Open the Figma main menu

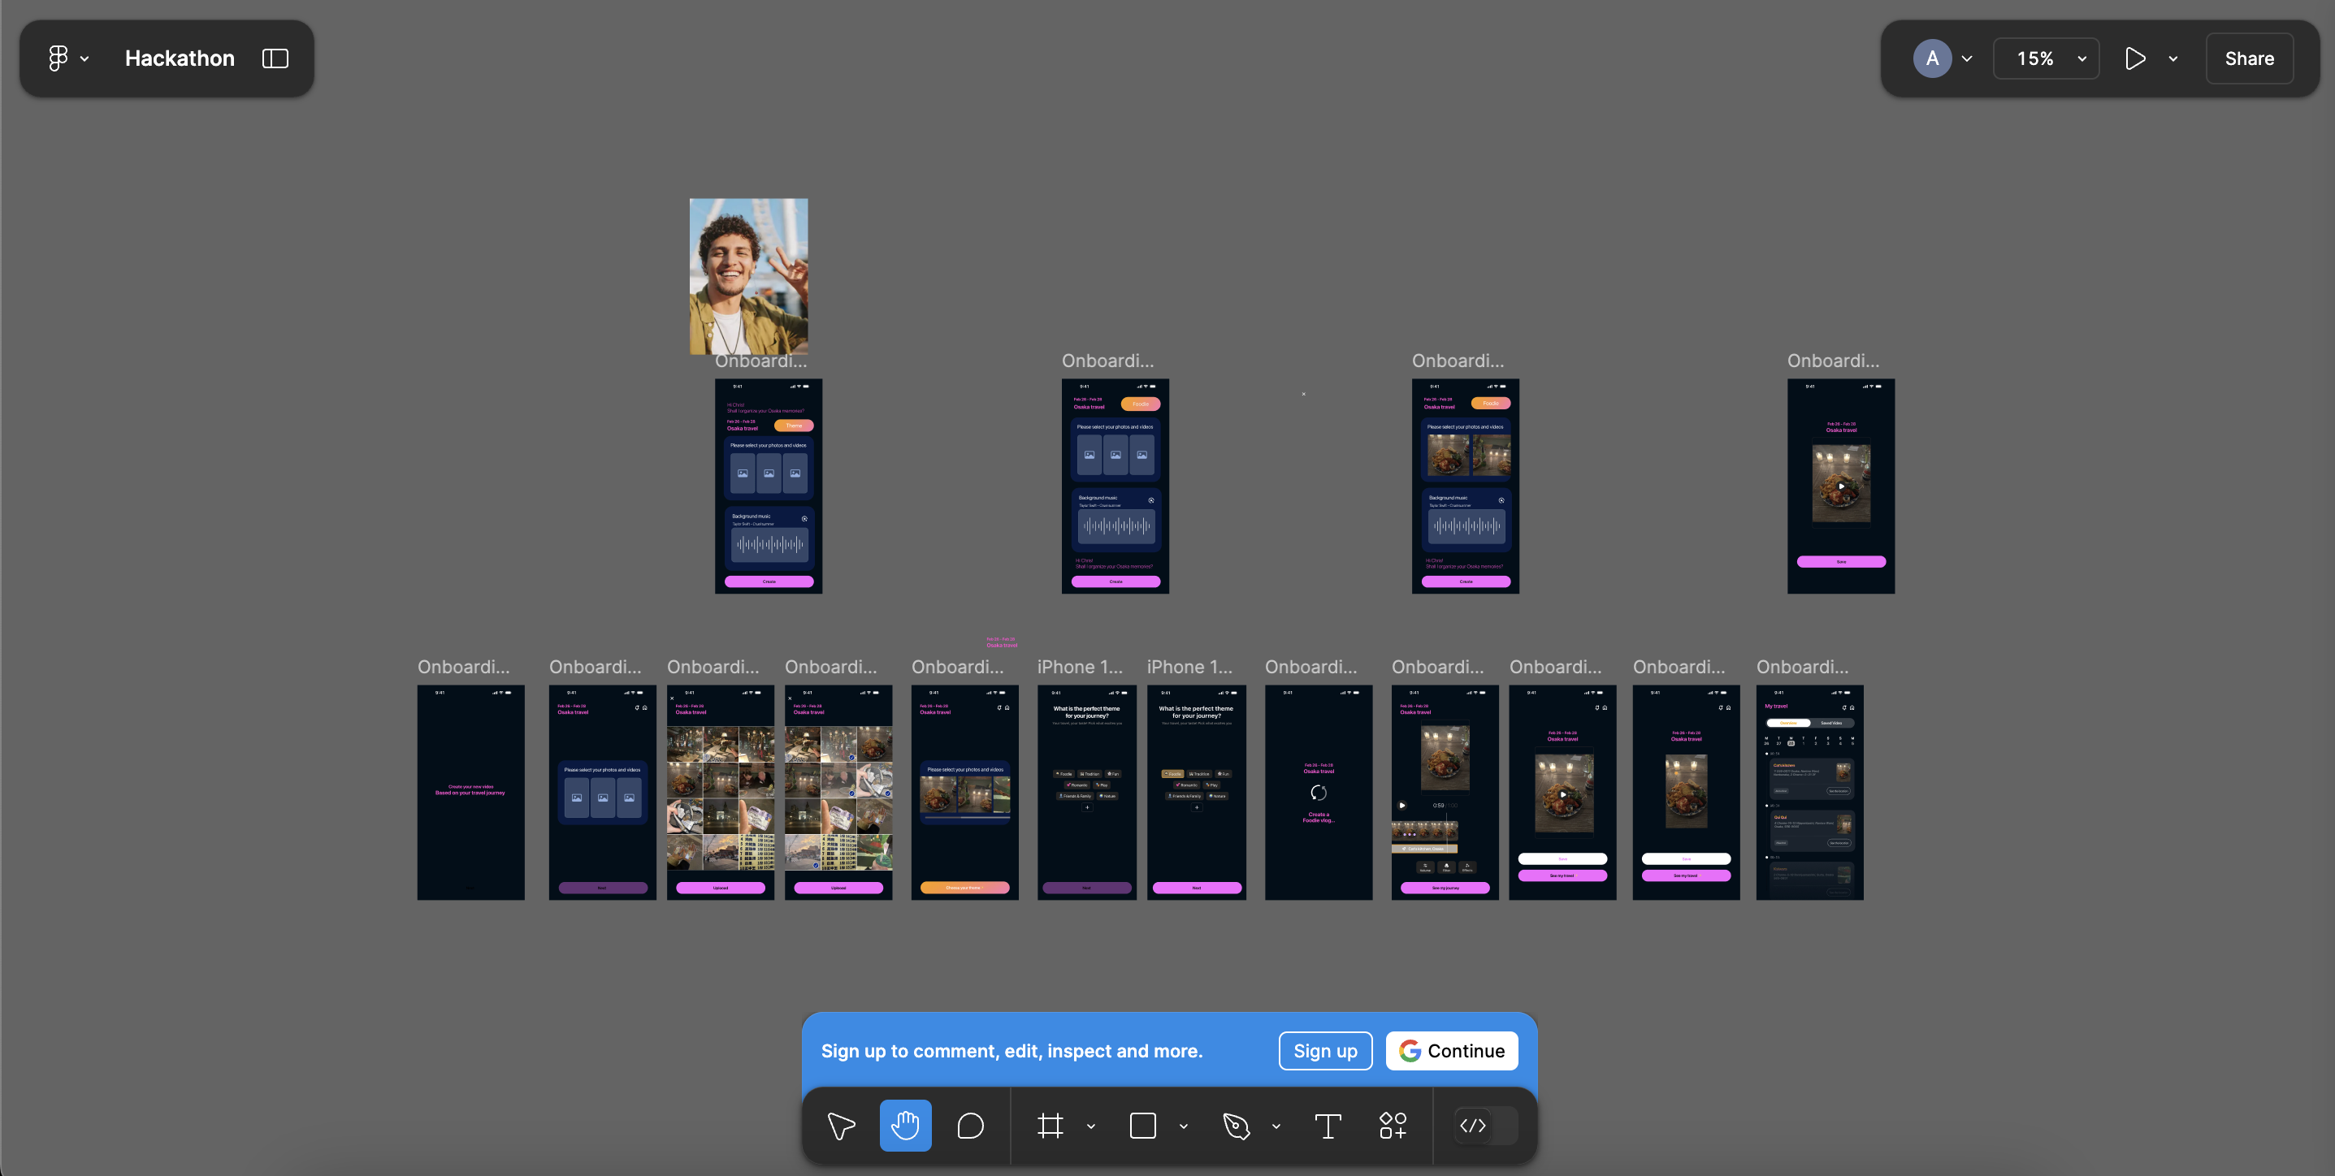tap(67, 59)
